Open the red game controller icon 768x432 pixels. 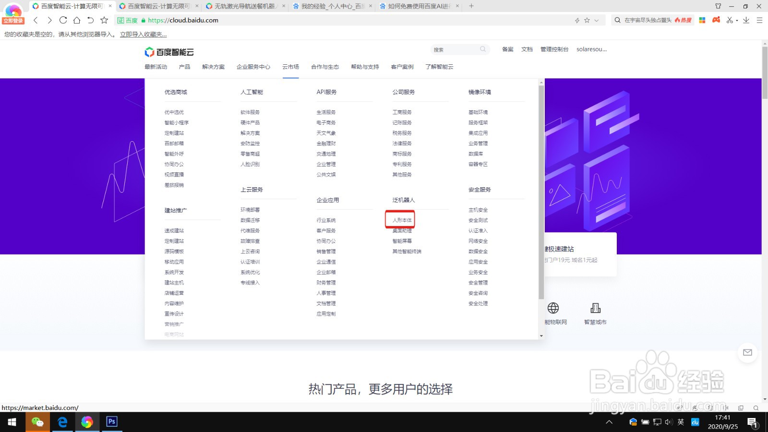pyautogui.click(x=716, y=20)
